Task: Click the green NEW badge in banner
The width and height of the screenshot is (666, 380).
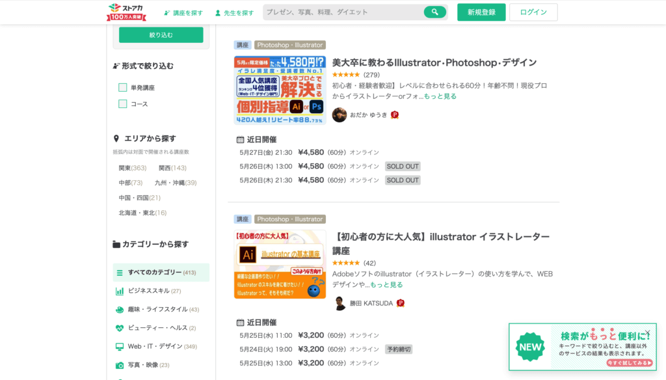Action: [x=530, y=347]
